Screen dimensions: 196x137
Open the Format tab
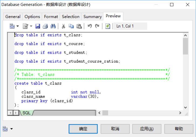[51, 16]
